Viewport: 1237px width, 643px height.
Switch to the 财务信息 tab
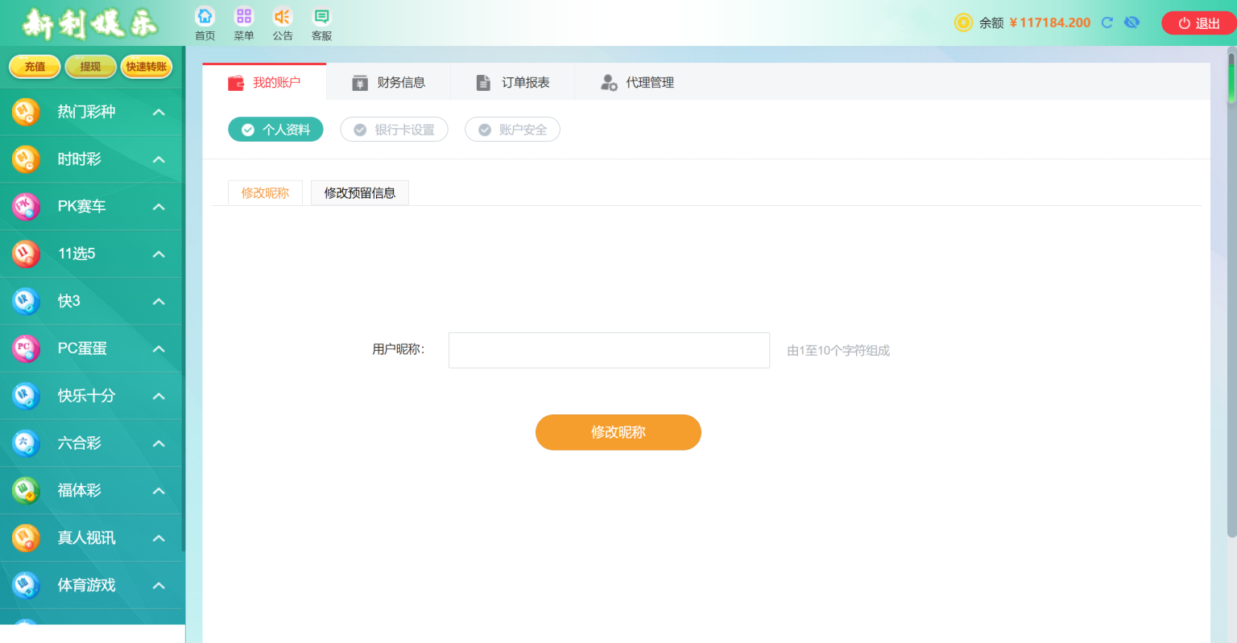point(388,82)
